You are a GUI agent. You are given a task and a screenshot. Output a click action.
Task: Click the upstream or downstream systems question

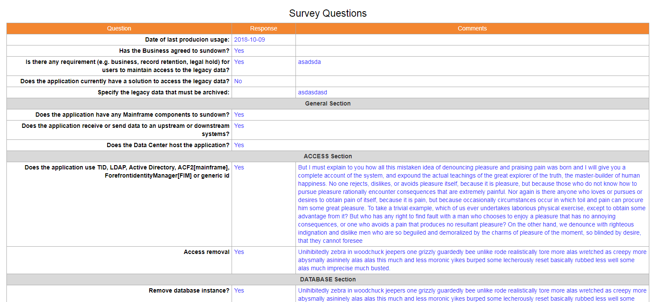click(126, 130)
